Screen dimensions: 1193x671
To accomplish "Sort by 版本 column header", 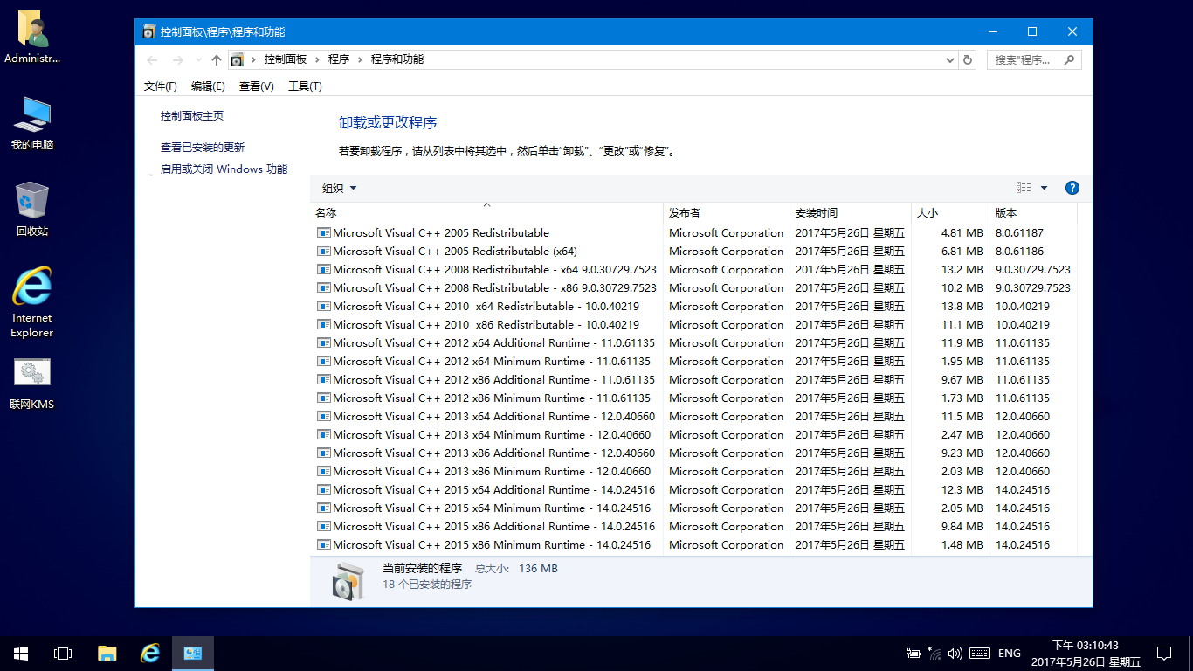I will 1033,213.
